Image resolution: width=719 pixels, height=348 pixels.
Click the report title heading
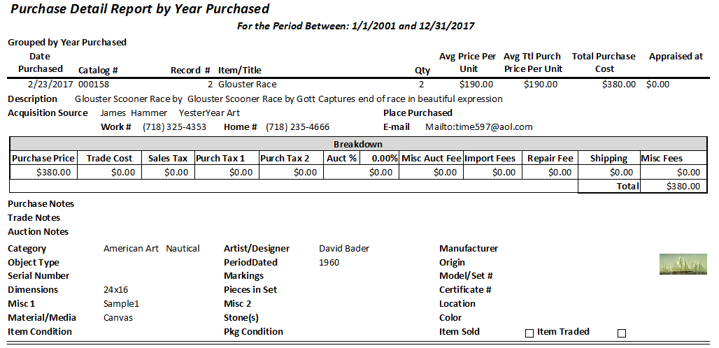tap(140, 8)
